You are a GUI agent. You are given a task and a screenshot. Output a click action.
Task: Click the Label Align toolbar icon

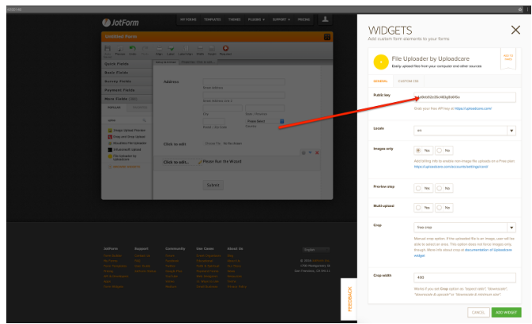(185, 48)
